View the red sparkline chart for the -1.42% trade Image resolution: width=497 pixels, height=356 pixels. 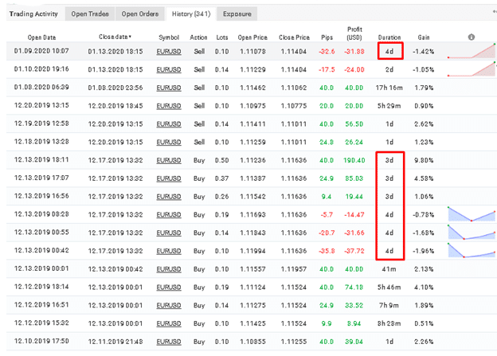pyautogui.click(x=472, y=51)
